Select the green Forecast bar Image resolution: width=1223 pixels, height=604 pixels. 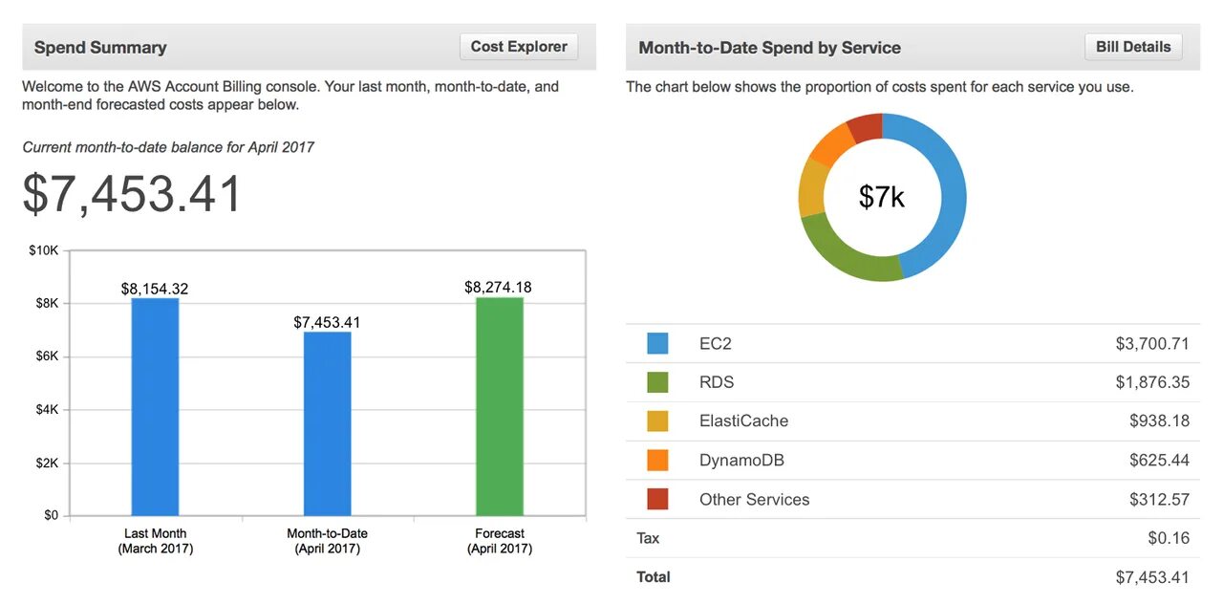(500, 406)
